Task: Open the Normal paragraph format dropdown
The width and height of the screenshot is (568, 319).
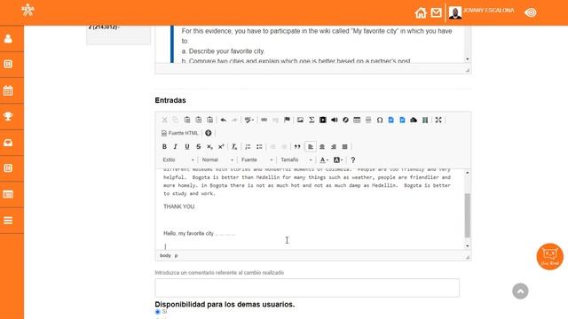Action: pos(217,159)
